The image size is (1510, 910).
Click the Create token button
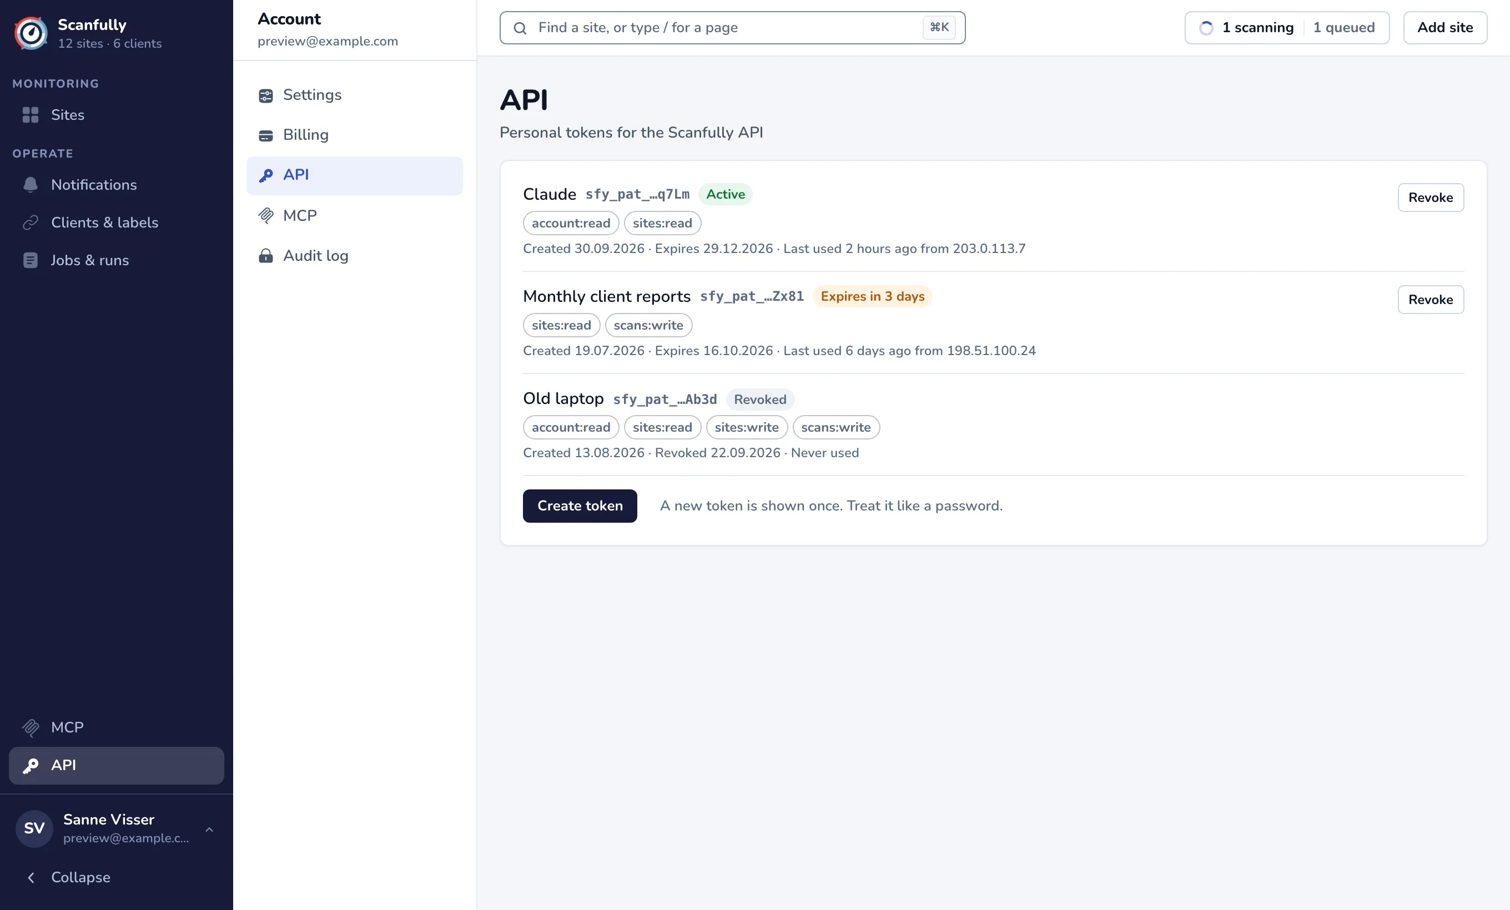[580, 506]
